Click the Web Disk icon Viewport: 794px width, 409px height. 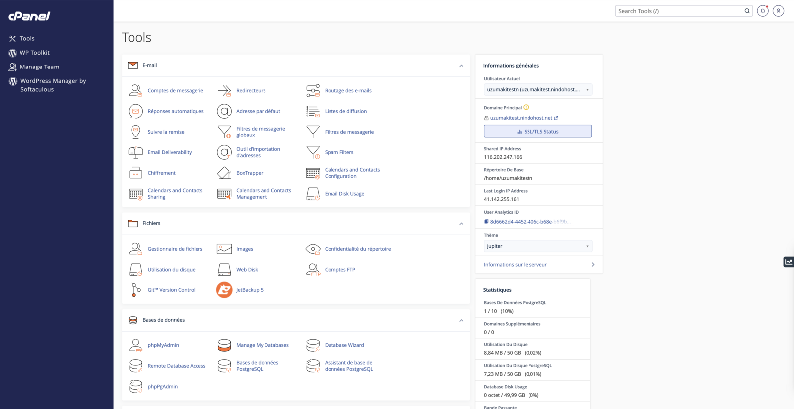(224, 270)
